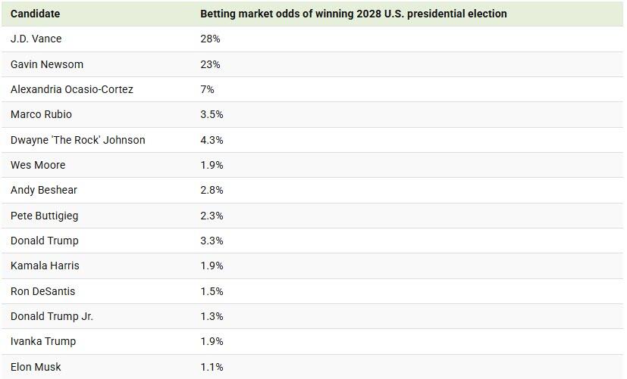The width and height of the screenshot is (627, 379).
Task: Click the 1.1% odds value
Action: 212,367
